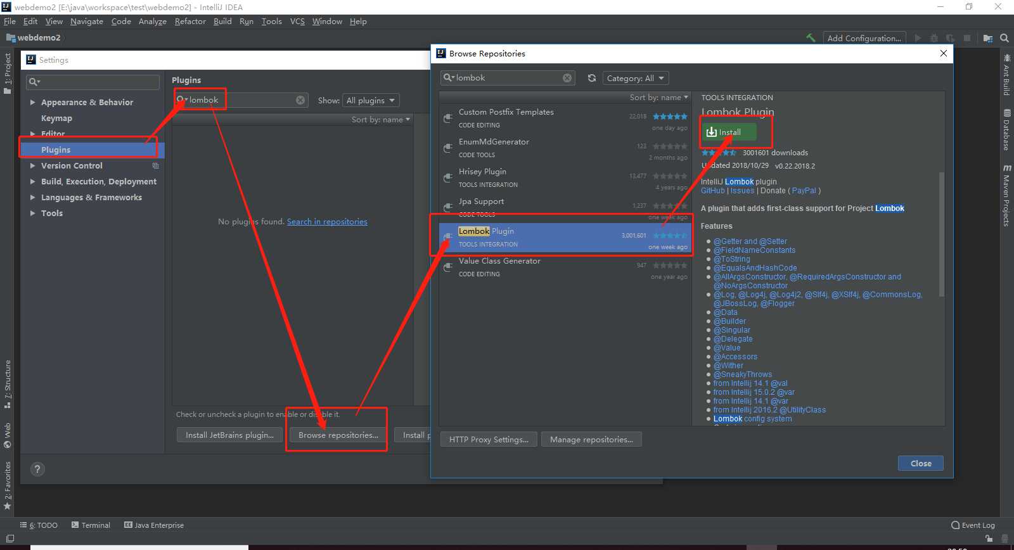This screenshot has width=1014, height=550.
Task: Select the Hrisey Plugin row
Action: 565,178
